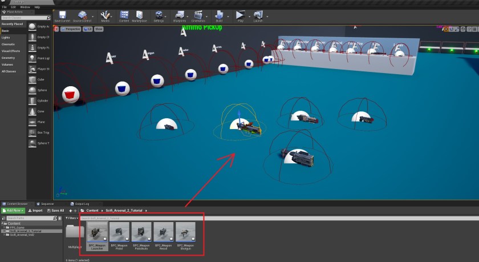479x262 pixels.
Task: Switch to the Output Log tab
Action: (80, 203)
